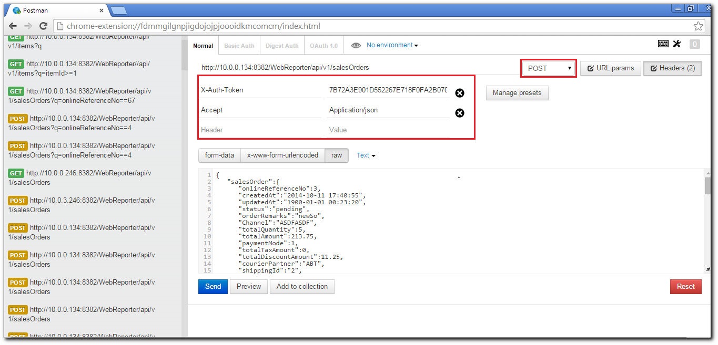The height and width of the screenshot is (345, 718).
Task: Open the POST method dropdown
Action: [x=549, y=68]
